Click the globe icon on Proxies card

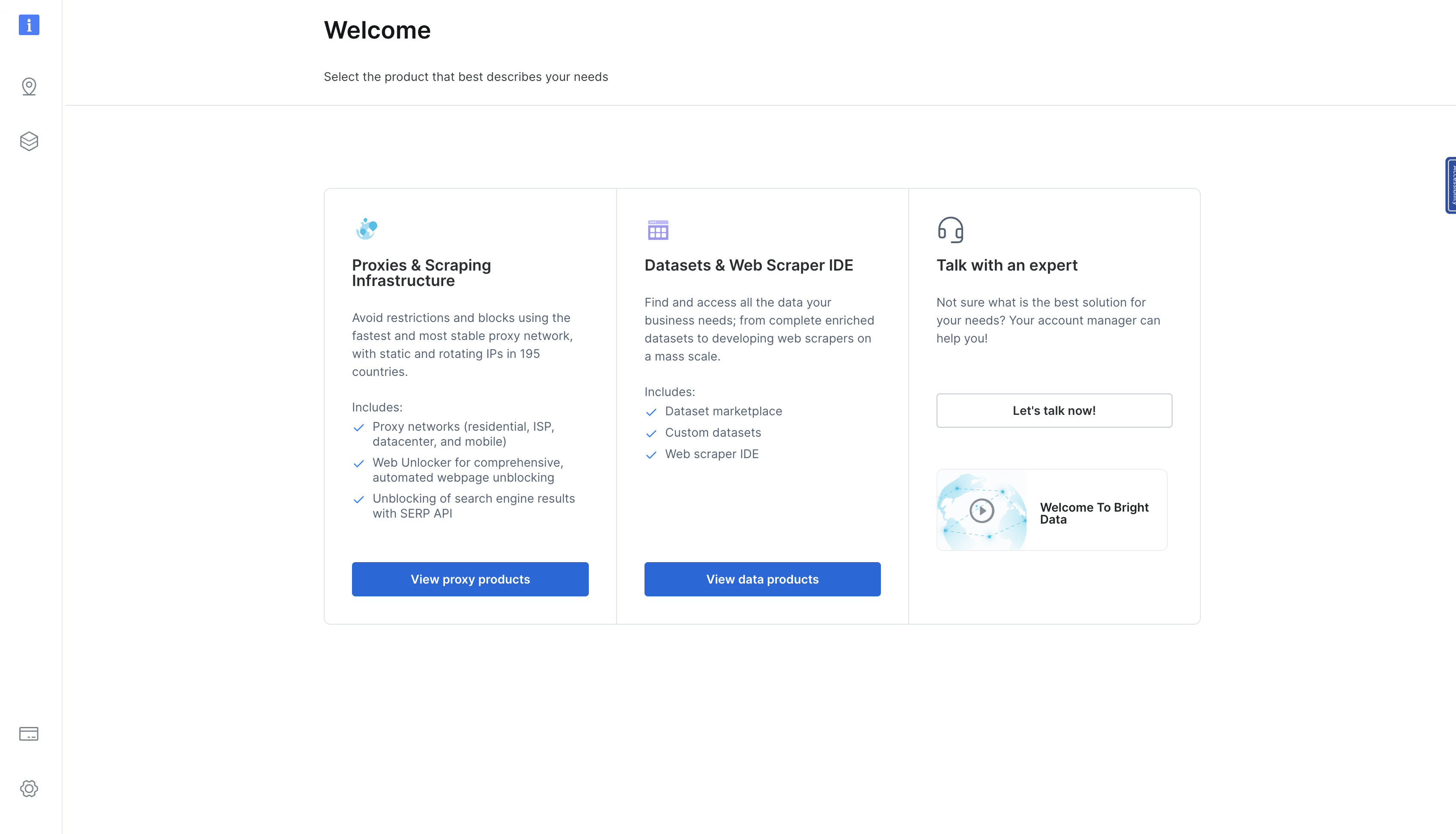click(367, 229)
